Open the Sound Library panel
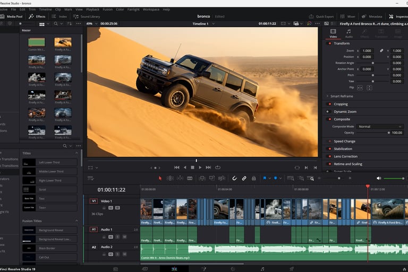Image resolution: width=408 pixels, height=272 pixels. 87,16
